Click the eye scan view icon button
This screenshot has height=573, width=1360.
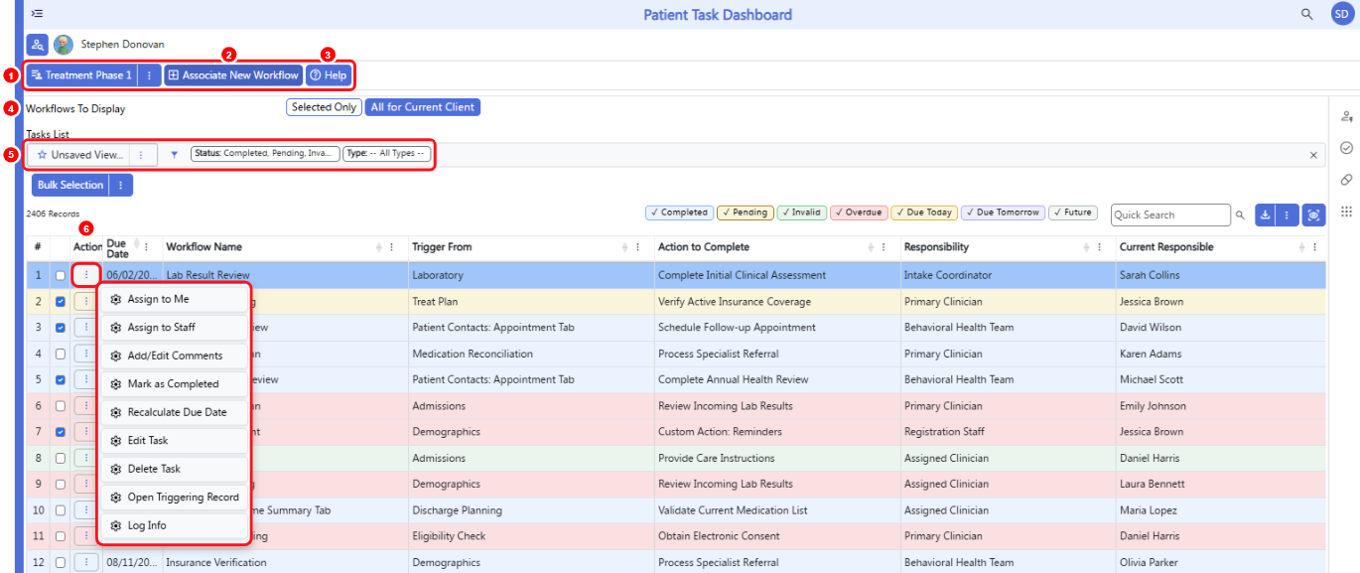pos(1314,215)
